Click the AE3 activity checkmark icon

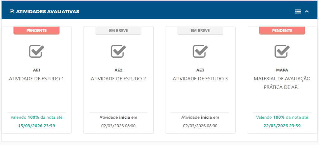tap(200, 51)
